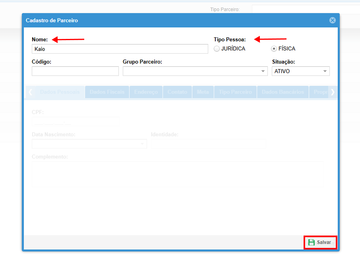Click the CPF input field
The width and height of the screenshot is (360, 261).
point(75,122)
